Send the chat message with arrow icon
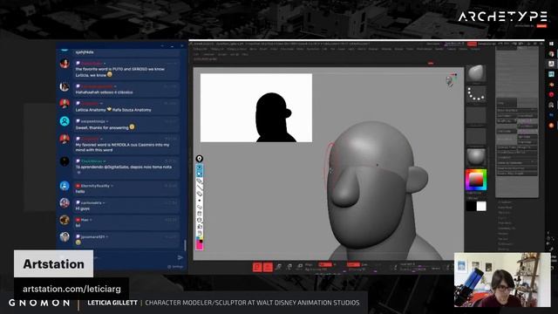The width and height of the screenshot is (558, 314). (180, 257)
